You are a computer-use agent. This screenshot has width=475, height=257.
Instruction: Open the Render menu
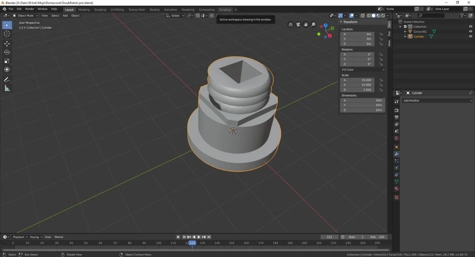[29, 9]
